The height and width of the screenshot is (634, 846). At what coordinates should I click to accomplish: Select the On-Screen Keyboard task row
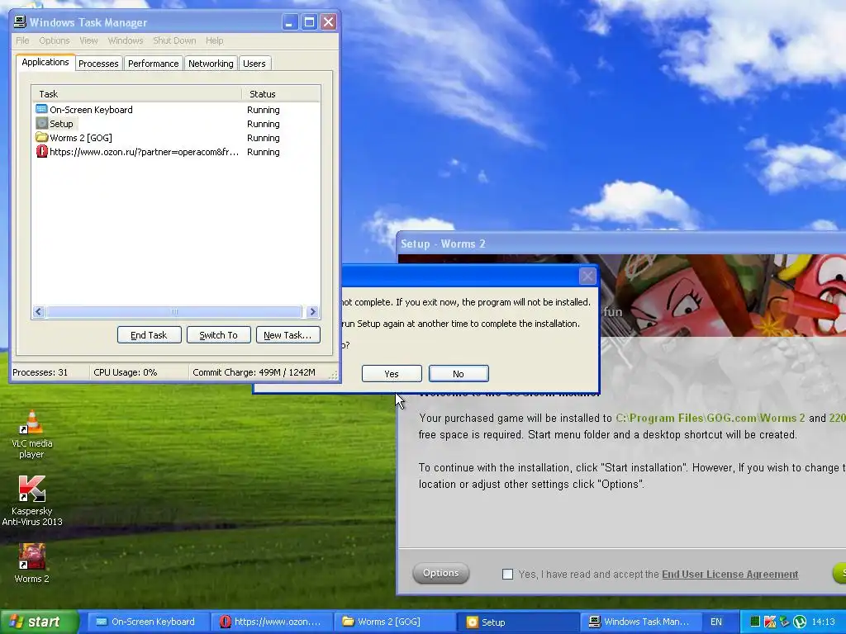176,110
